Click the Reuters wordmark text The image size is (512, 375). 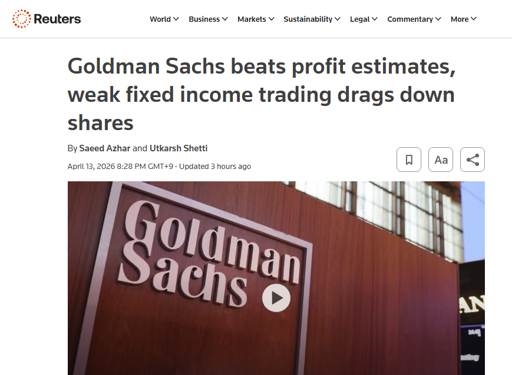pos(57,19)
